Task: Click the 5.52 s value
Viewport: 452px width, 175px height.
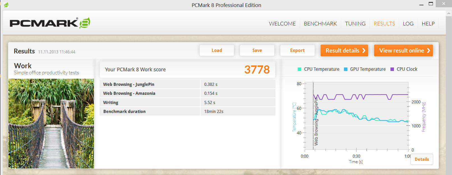Action: coord(210,102)
